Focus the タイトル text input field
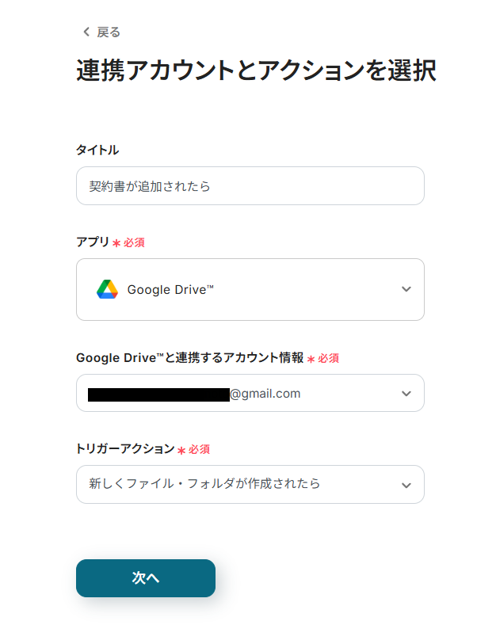The width and height of the screenshot is (496, 625). 250,186
